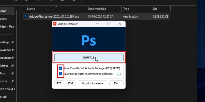This screenshot has height=102, width=205.
Task: Open Gallery in the navigation sidebar
Action: point(4,19)
